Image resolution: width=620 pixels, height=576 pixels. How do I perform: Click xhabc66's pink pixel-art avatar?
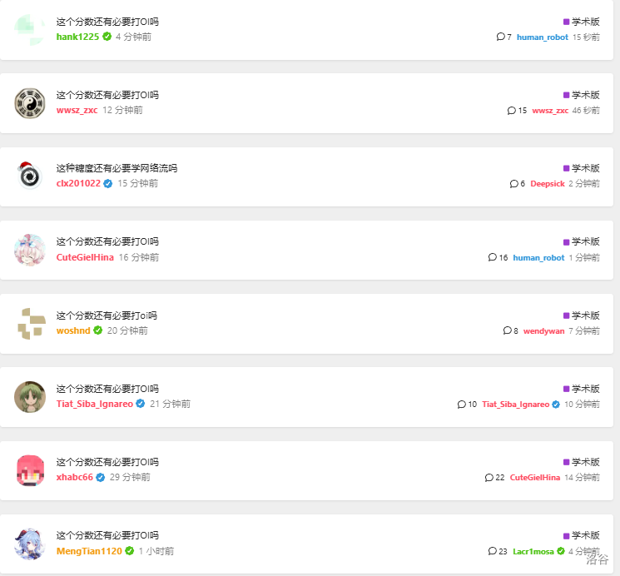(x=30, y=470)
